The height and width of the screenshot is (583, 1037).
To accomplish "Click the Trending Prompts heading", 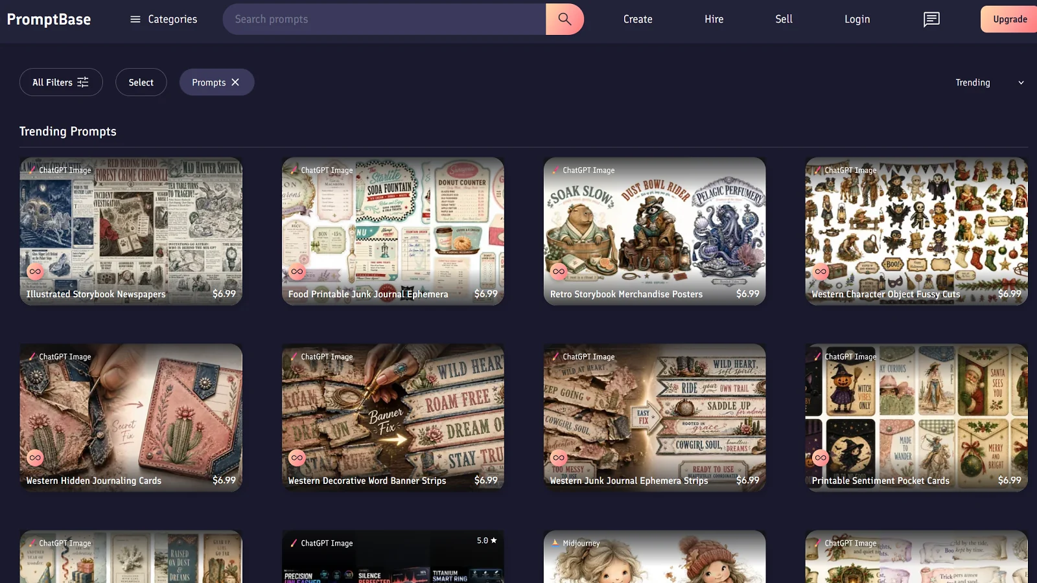I will click(68, 131).
